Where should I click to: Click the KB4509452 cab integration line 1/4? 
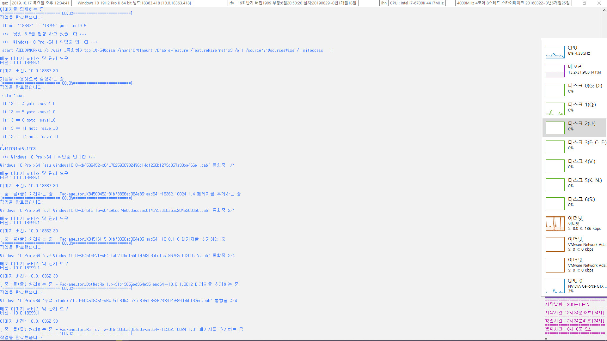point(117,165)
